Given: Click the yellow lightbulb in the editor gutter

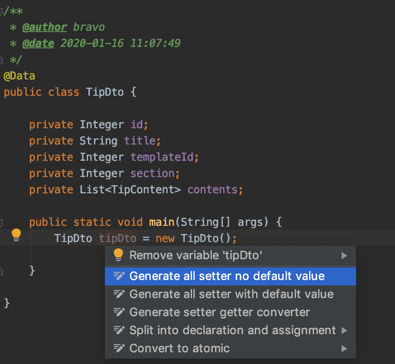Looking at the screenshot, I should [16, 234].
